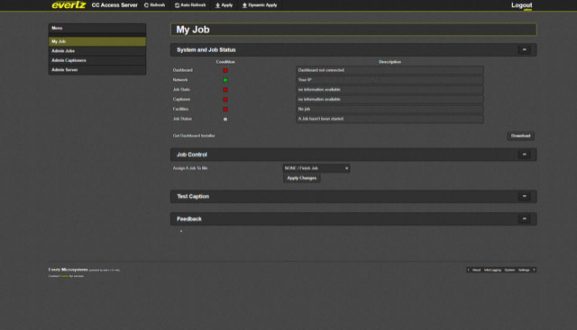Open Settings from the footer
Viewport: 577px width, 330px height.
pyautogui.click(x=524, y=270)
